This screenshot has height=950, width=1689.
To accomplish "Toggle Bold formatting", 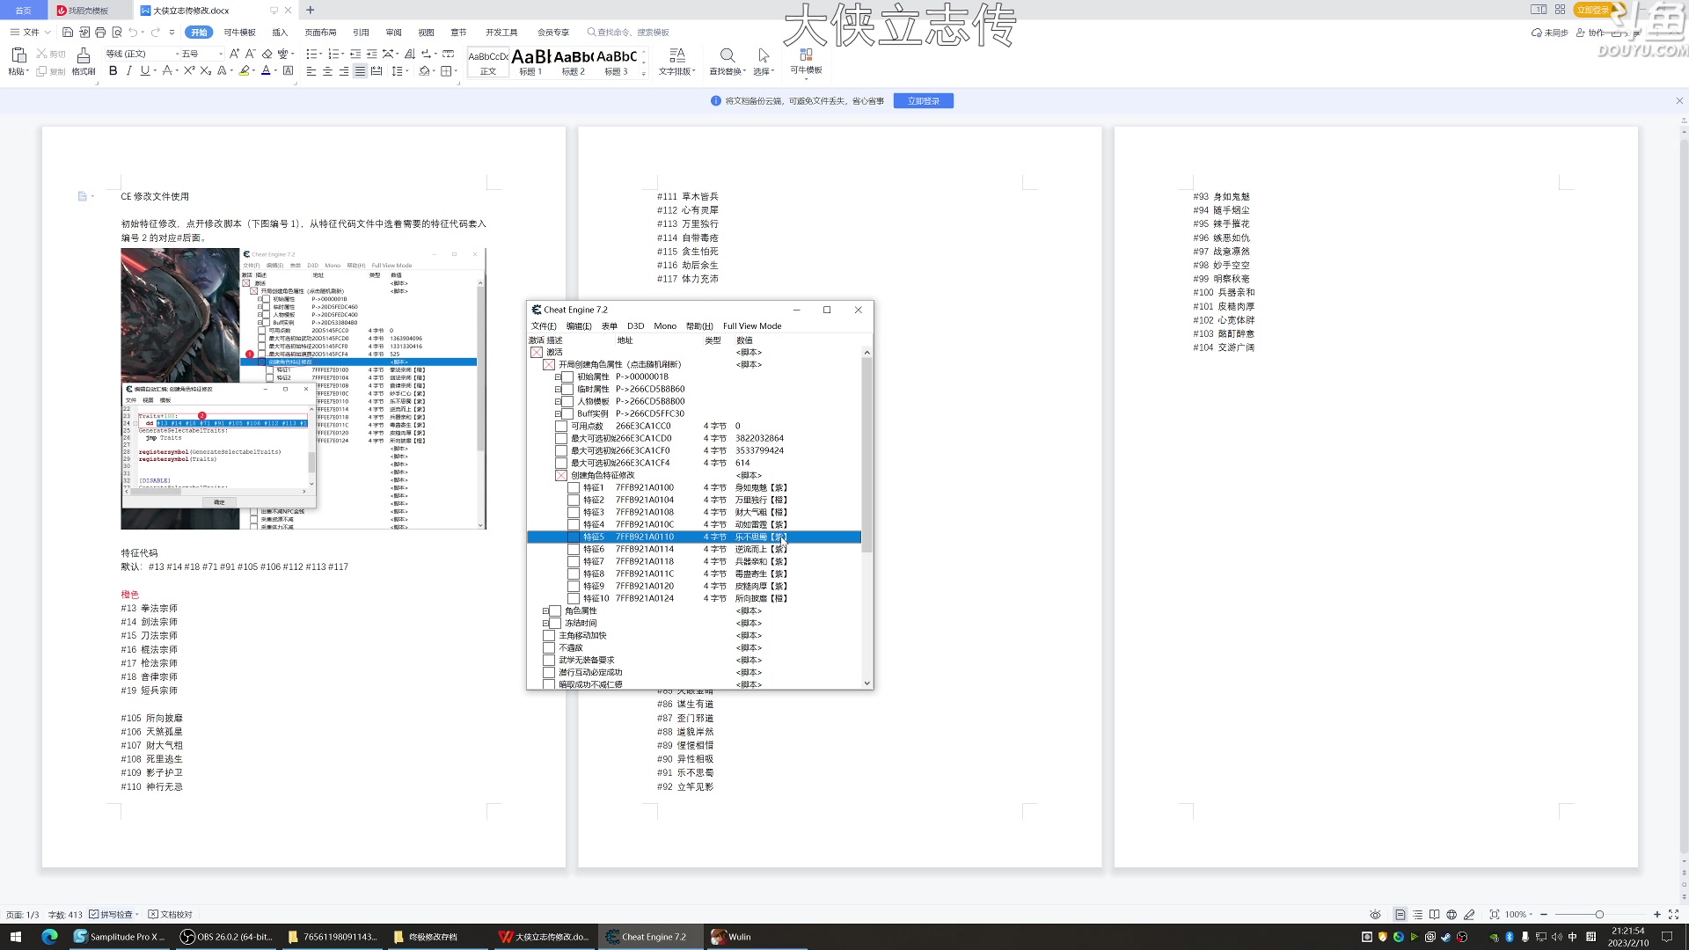I will (x=113, y=71).
